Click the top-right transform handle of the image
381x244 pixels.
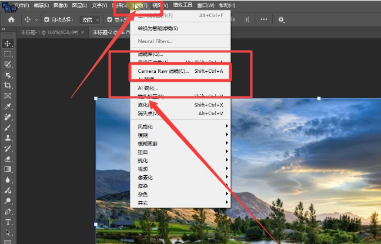tap(319, 98)
